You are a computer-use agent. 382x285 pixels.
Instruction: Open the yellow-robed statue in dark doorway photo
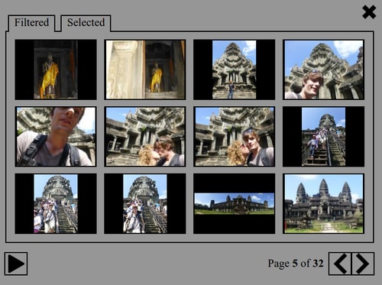click(x=56, y=70)
